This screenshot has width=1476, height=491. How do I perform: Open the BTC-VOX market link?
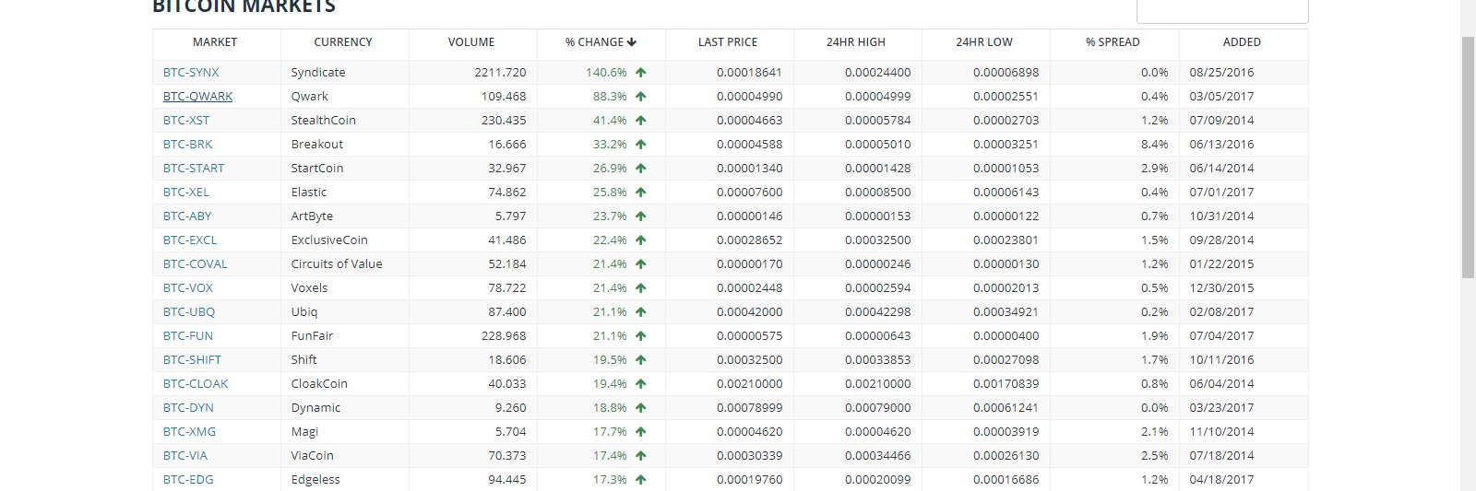(x=188, y=287)
